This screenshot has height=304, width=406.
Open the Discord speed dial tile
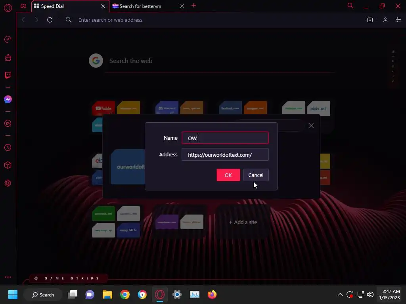[167, 108]
